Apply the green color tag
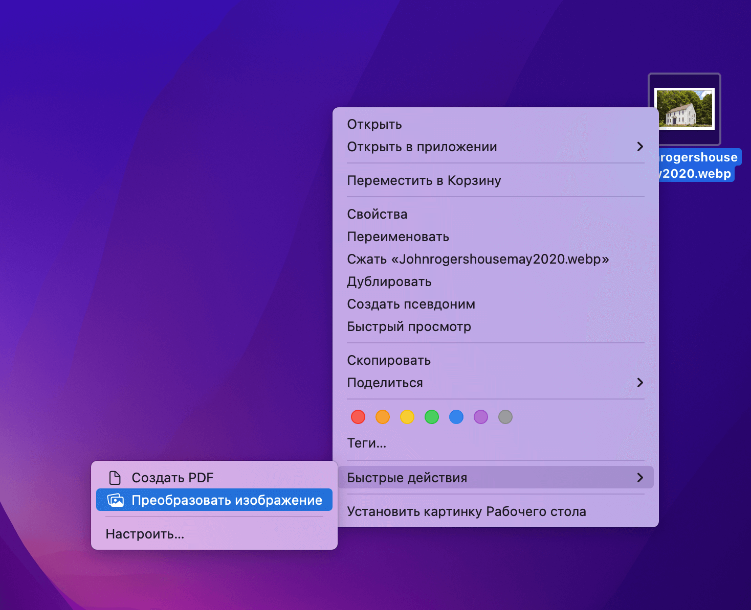This screenshot has width=751, height=610. tap(432, 417)
